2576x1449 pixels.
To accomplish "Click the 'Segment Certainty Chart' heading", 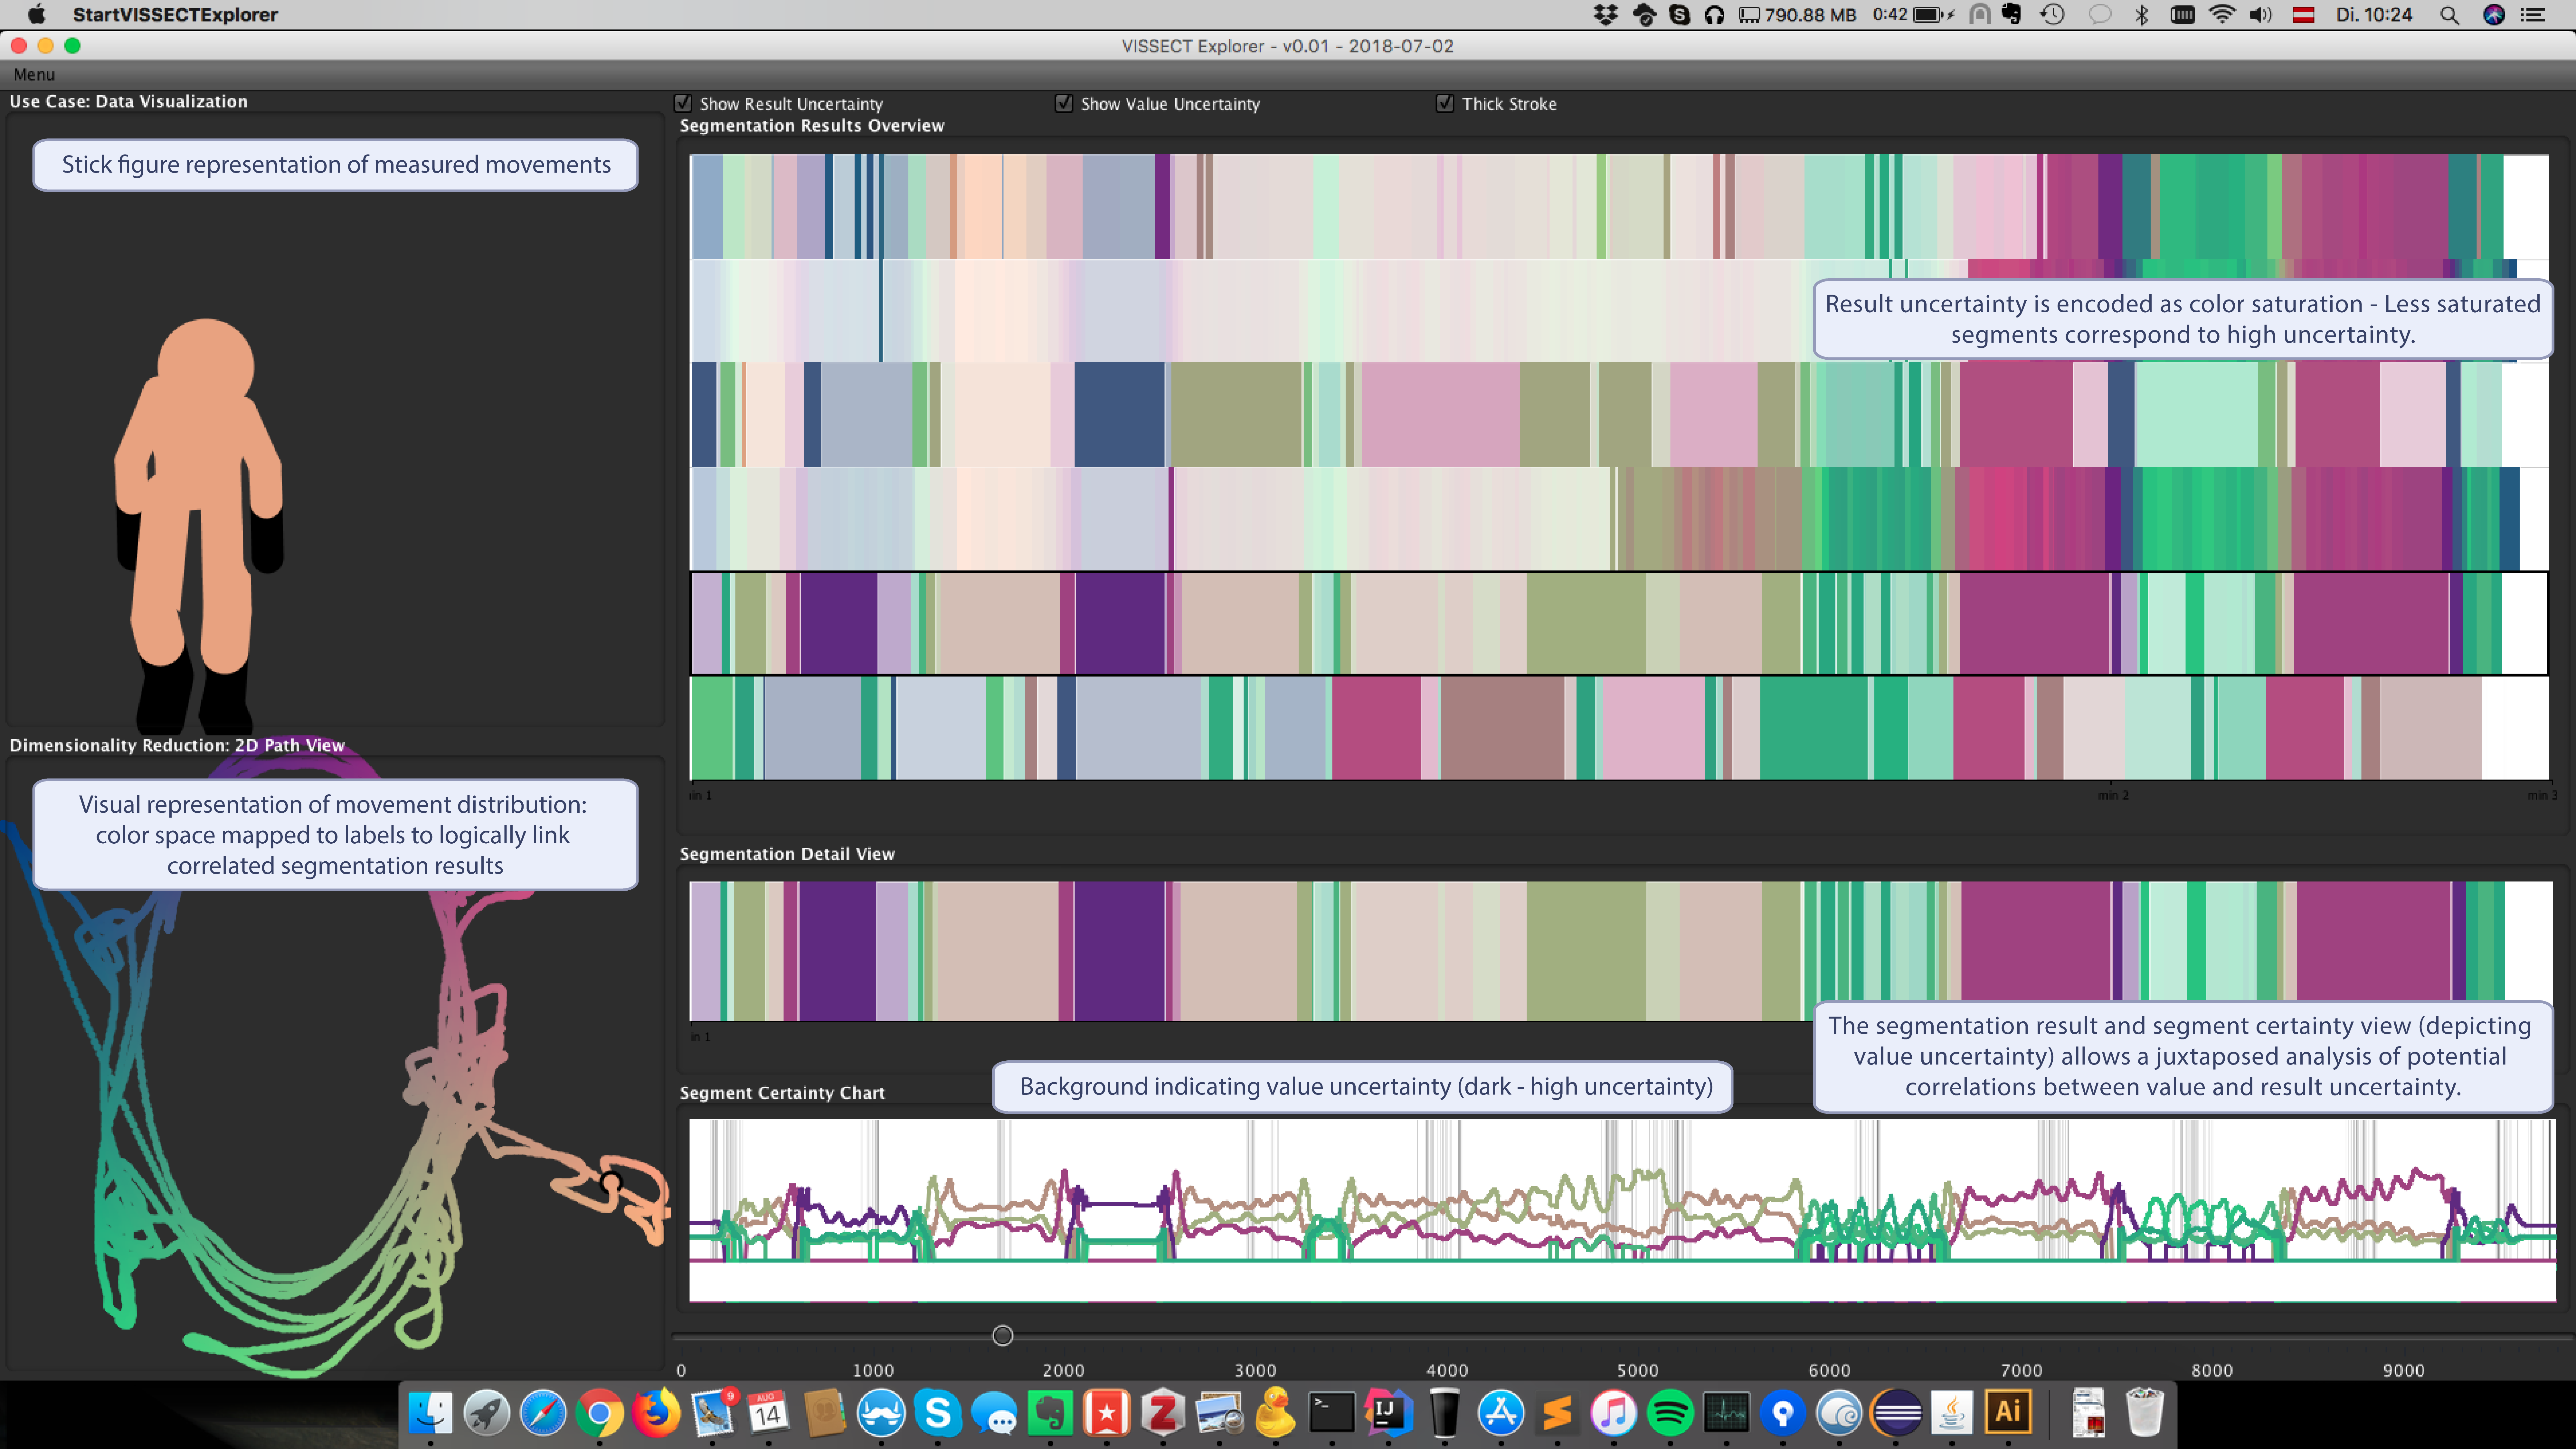I will coord(782,1093).
